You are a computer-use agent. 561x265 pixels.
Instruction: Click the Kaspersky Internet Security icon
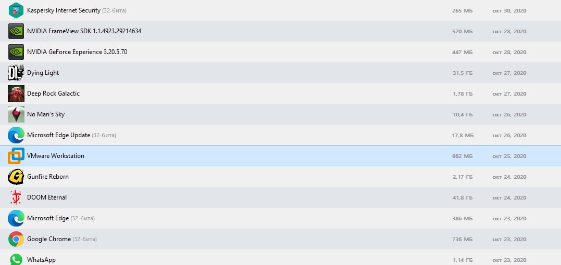coord(16,10)
